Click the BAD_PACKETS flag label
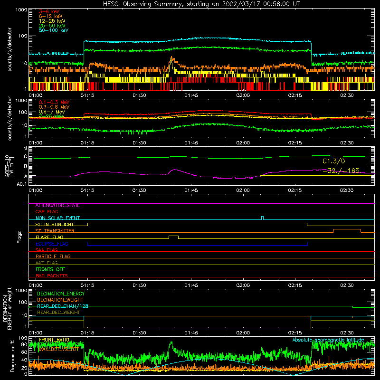This screenshot has height=380, width=380. (x=52, y=275)
